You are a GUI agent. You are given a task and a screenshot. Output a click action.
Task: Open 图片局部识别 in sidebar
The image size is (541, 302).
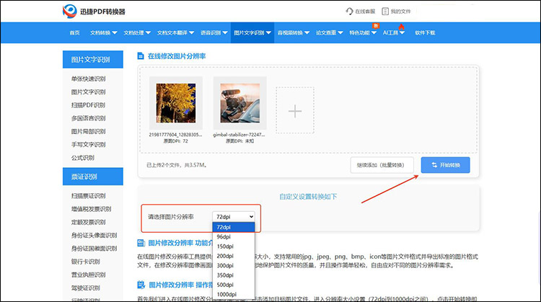click(88, 131)
